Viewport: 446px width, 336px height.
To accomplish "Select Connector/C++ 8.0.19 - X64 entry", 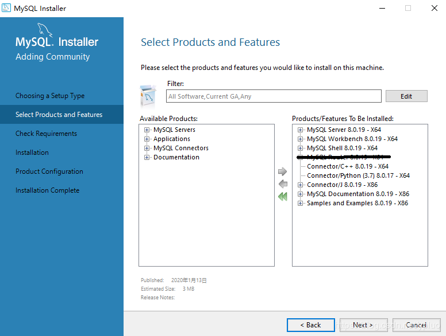I will pyautogui.click(x=348, y=166).
